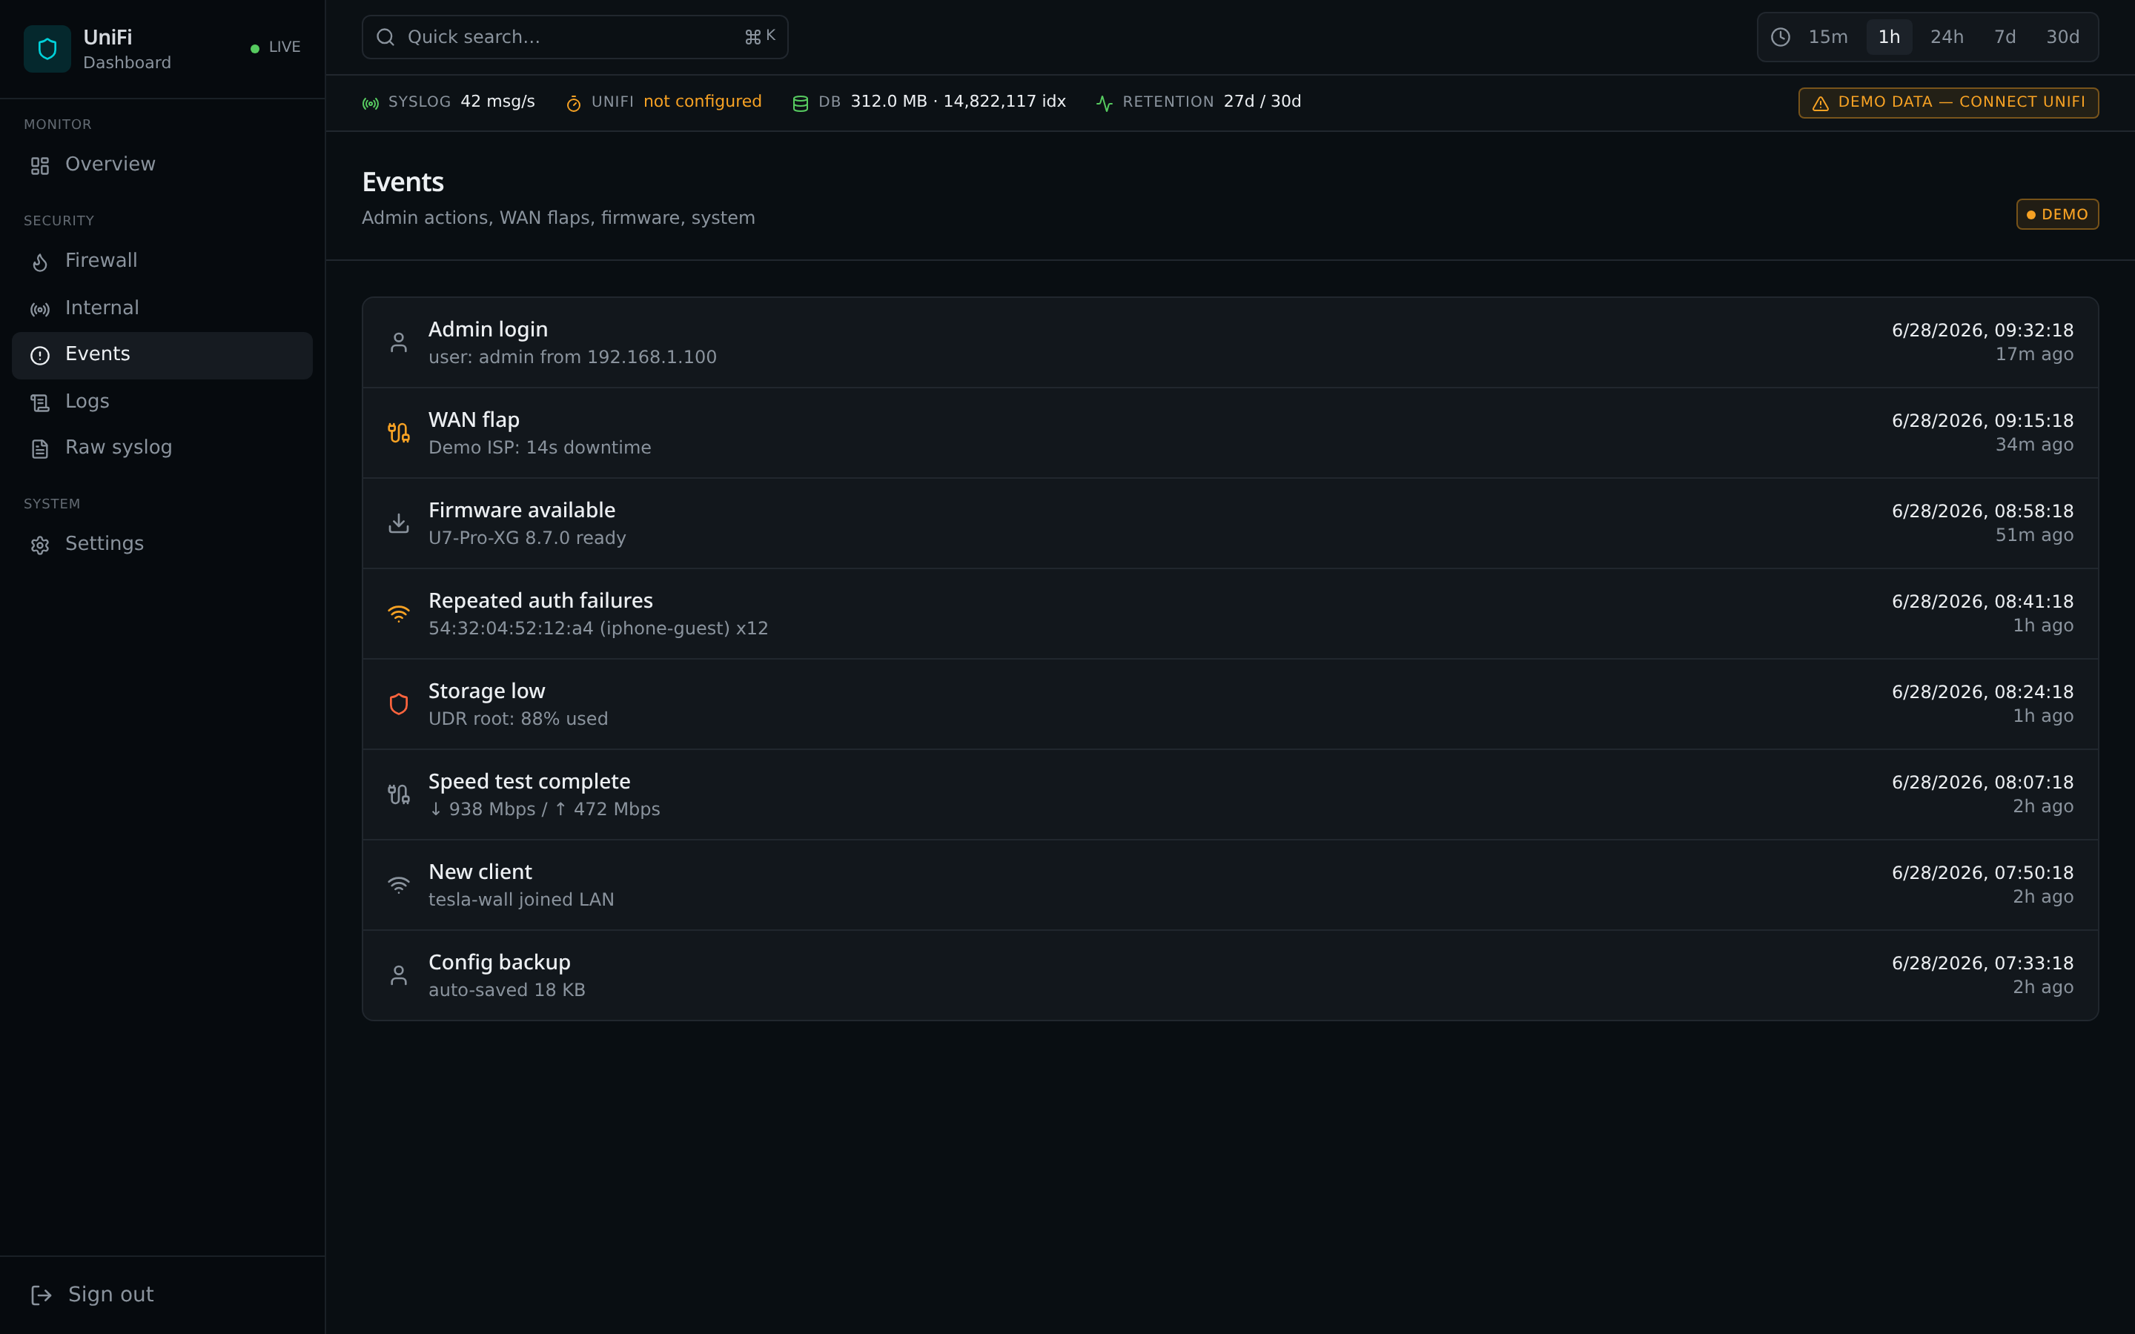Click the SYSLOG radio signal status icon
This screenshot has width=2135, height=1334.
tap(371, 104)
